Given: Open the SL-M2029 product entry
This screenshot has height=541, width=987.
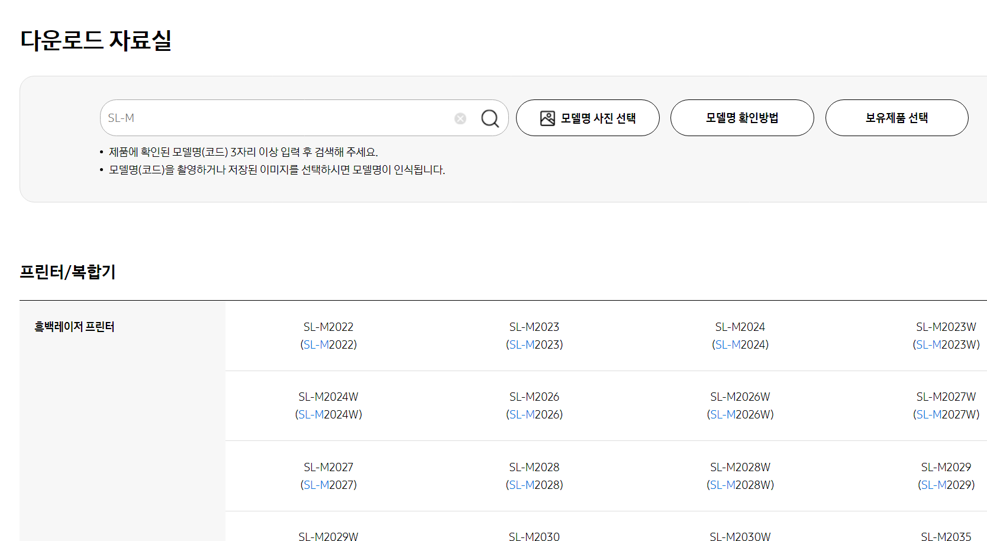Looking at the screenshot, I should (x=946, y=475).
